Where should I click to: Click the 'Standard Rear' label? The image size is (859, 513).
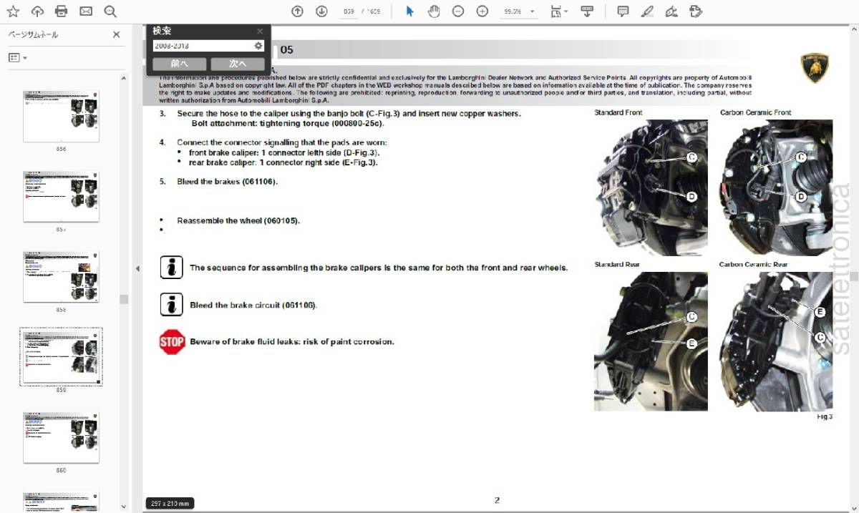(x=617, y=265)
